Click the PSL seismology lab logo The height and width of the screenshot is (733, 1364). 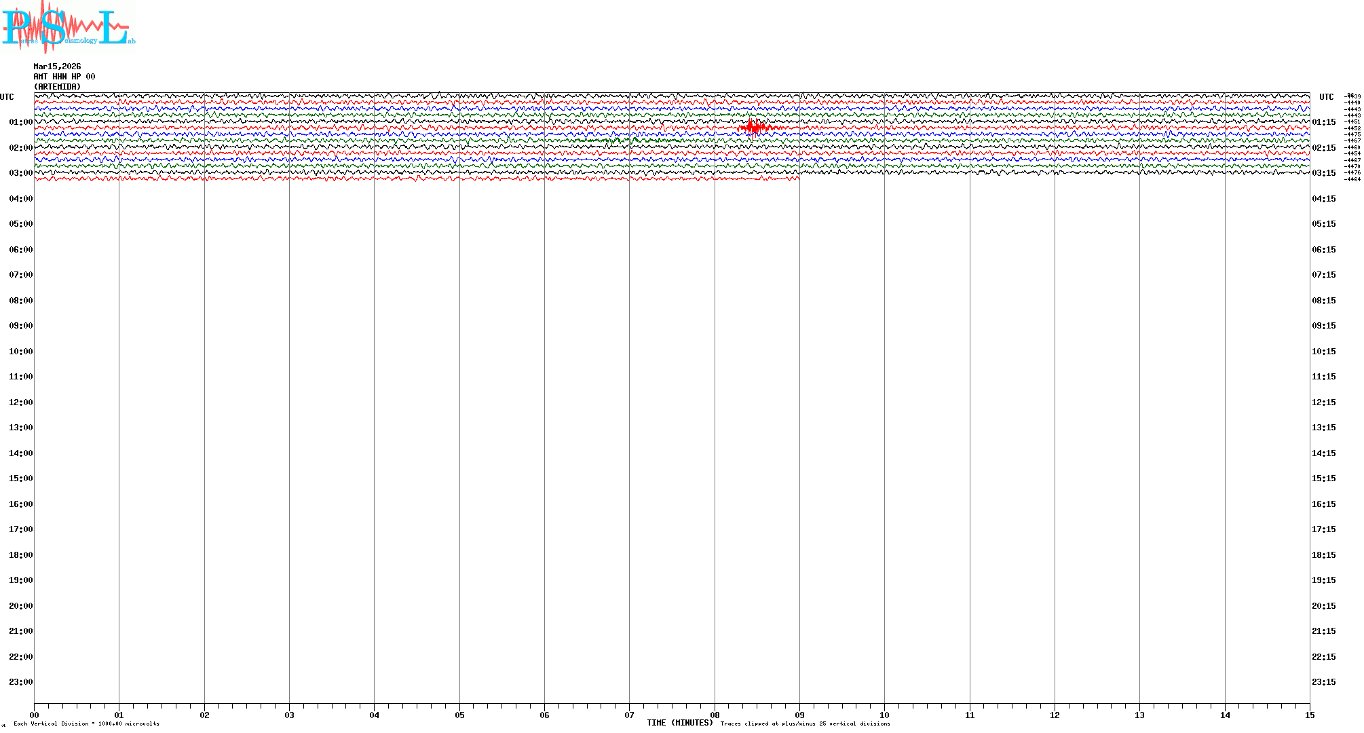[68, 26]
